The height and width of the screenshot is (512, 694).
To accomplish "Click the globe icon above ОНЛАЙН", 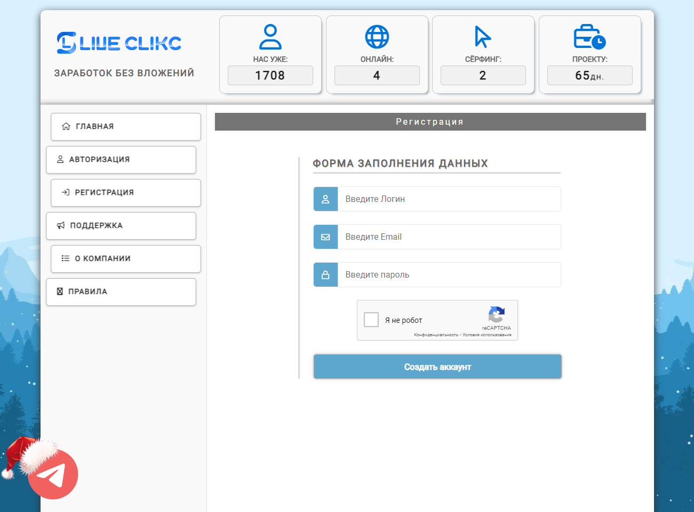I will [377, 37].
